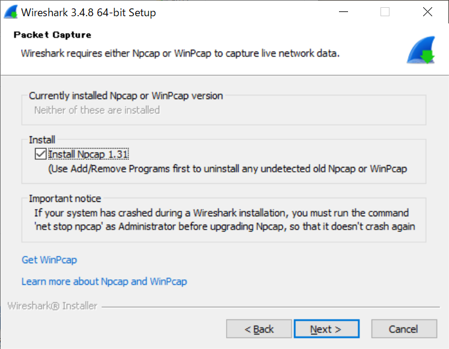This screenshot has height=349, width=449.
Task: Uncheck the Install Npcap 1.31 checkbox
Action: click(40, 154)
